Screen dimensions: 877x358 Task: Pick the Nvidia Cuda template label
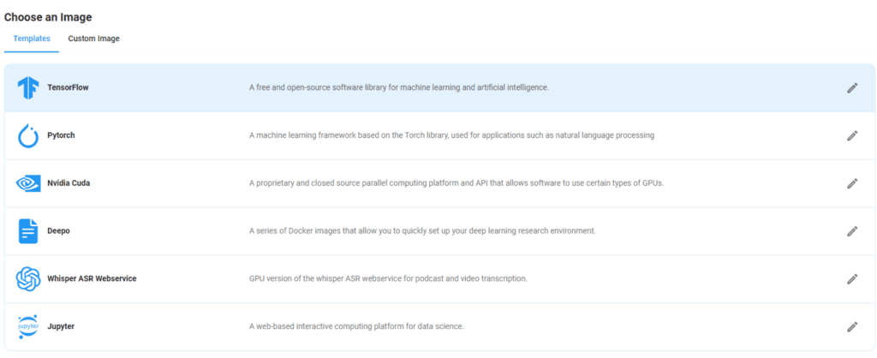point(69,183)
